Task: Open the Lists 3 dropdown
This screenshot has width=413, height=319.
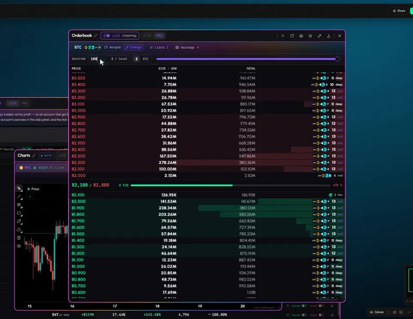Action: pyautogui.click(x=158, y=47)
